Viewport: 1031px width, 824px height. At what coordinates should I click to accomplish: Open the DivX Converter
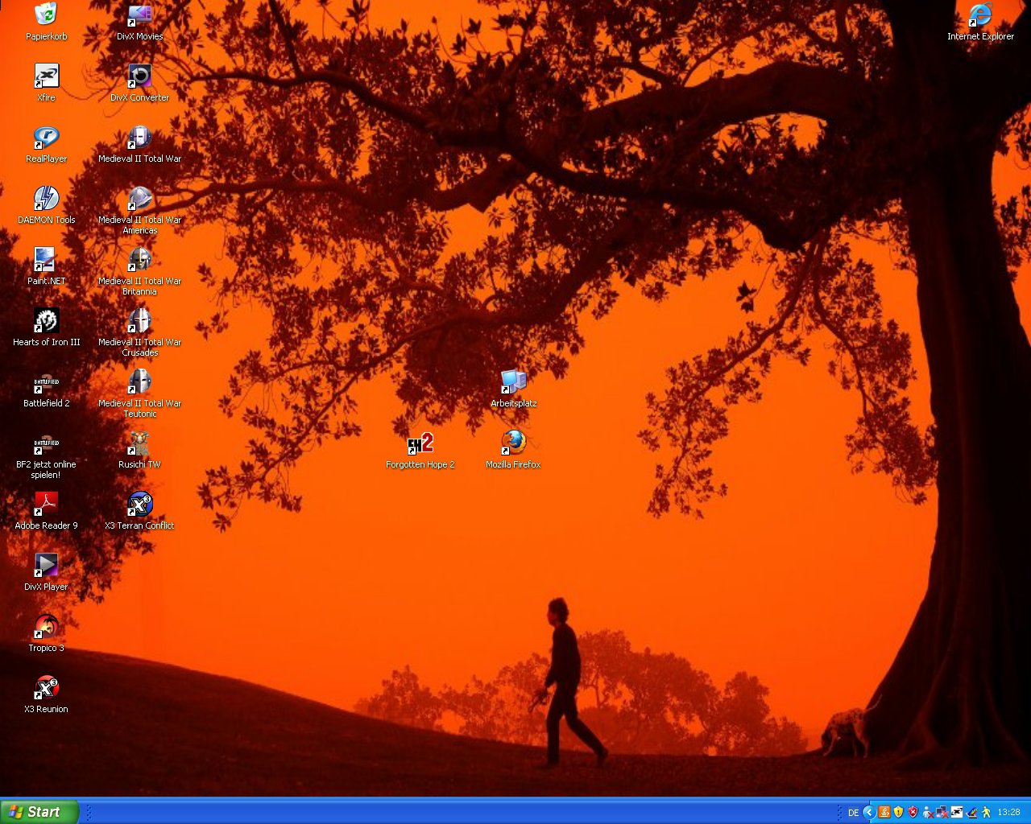tap(139, 76)
